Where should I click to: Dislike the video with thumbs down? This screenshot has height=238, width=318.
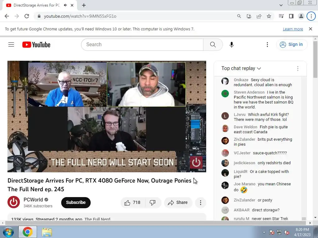coord(152,203)
